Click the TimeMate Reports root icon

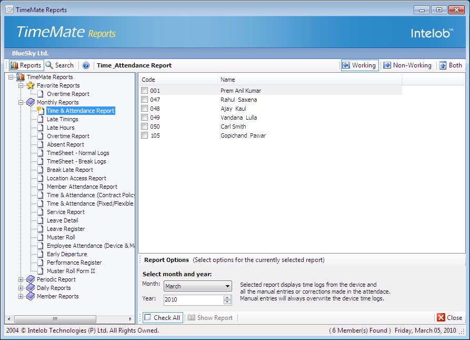[21, 77]
